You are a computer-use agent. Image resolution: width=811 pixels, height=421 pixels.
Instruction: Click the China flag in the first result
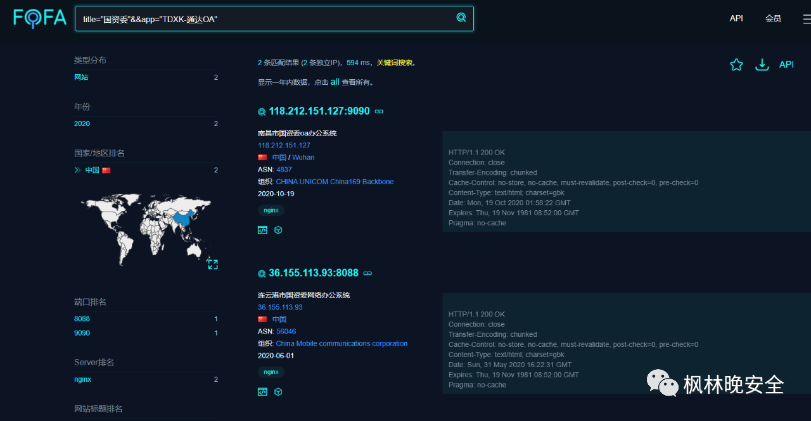coord(262,157)
